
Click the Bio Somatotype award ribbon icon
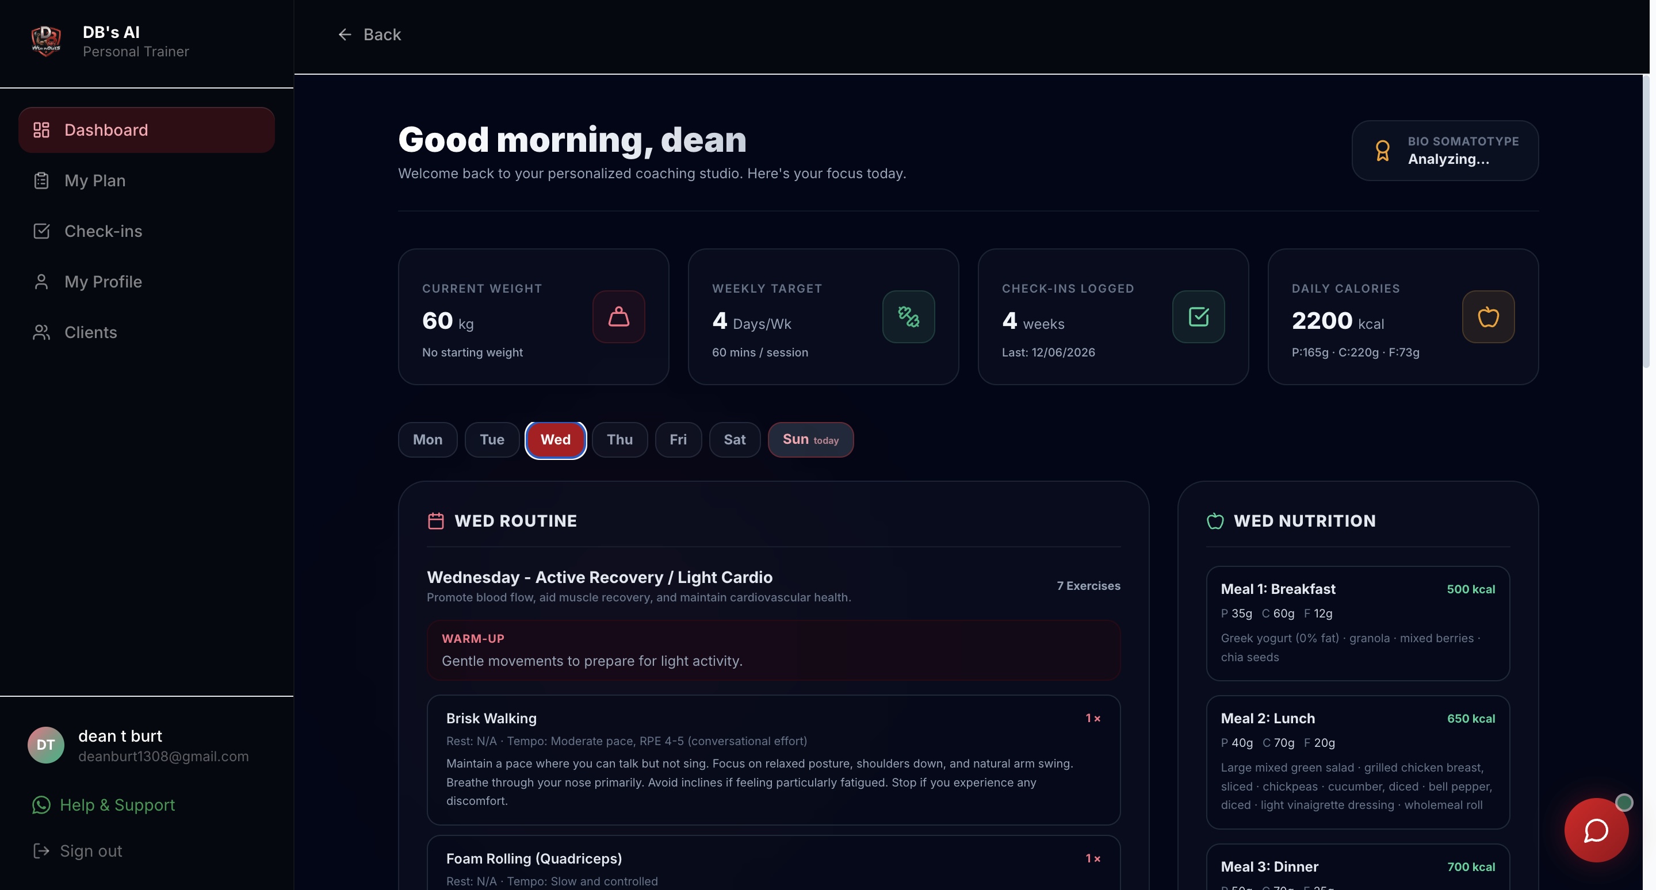click(1383, 151)
